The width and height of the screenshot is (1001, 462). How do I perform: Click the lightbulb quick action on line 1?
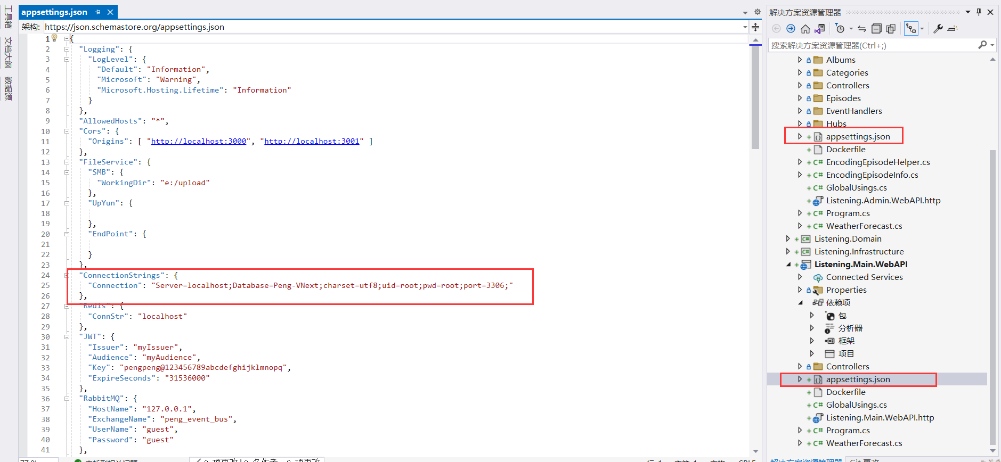(x=54, y=38)
